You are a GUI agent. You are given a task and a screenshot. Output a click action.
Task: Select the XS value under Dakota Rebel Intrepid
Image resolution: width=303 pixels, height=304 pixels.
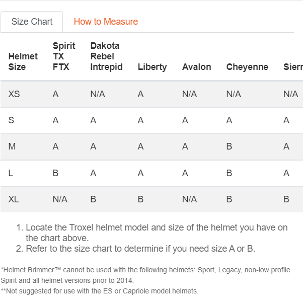click(98, 94)
